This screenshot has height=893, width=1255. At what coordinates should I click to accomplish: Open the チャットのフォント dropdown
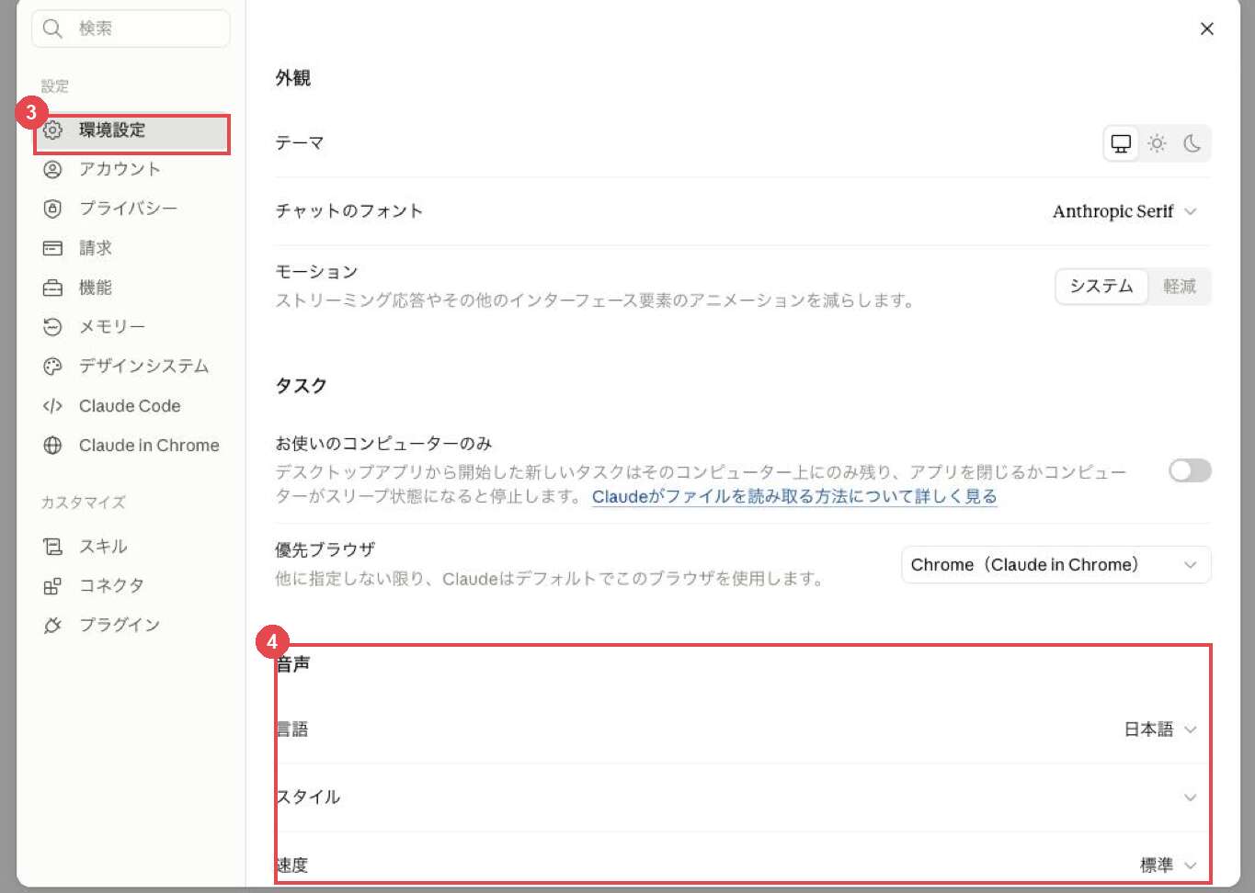(1125, 211)
